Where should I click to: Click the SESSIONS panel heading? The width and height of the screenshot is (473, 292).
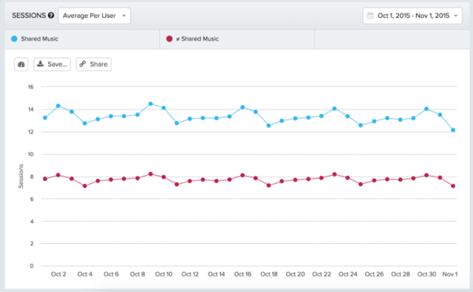(x=29, y=16)
